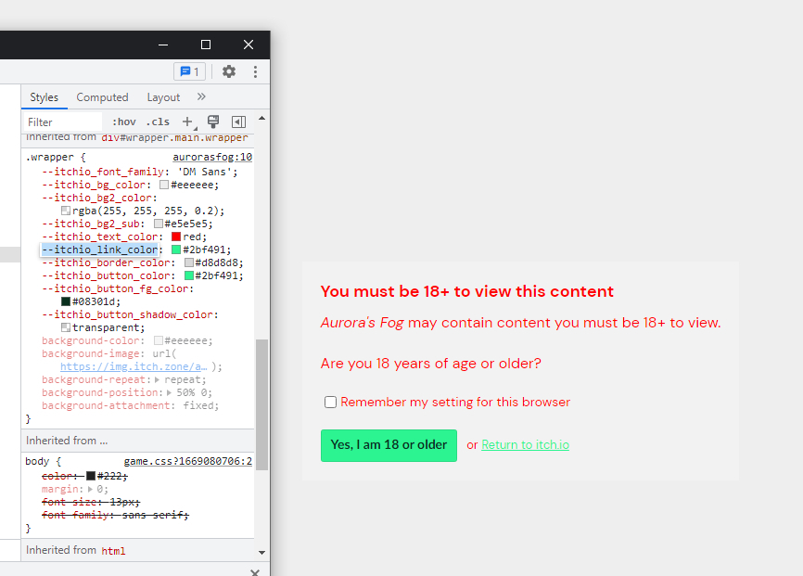Toggle element rendering emulation paintbrush icon
803x576 pixels.
[213, 122]
